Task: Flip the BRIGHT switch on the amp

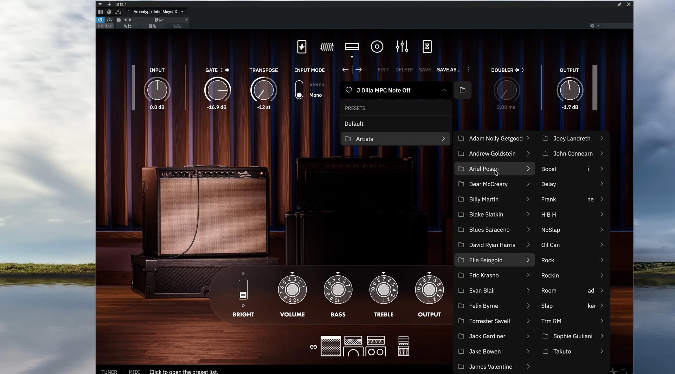Action: tap(243, 290)
